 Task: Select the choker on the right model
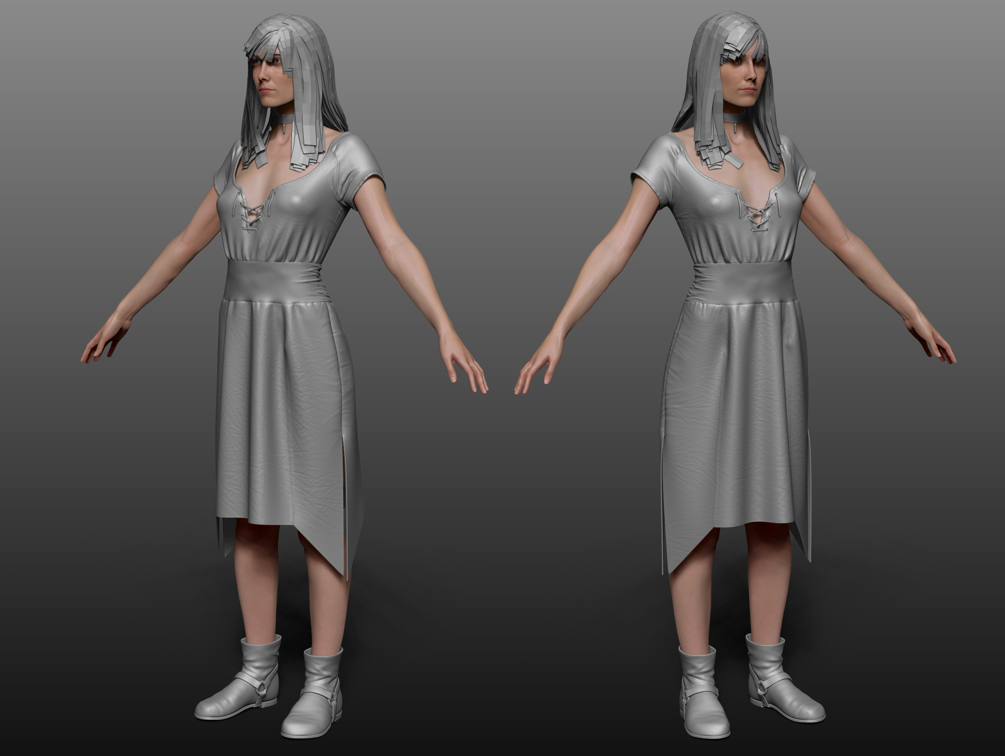[735, 120]
